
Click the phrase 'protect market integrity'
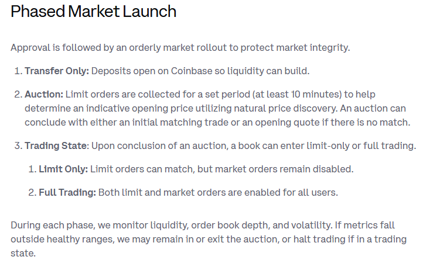point(295,48)
